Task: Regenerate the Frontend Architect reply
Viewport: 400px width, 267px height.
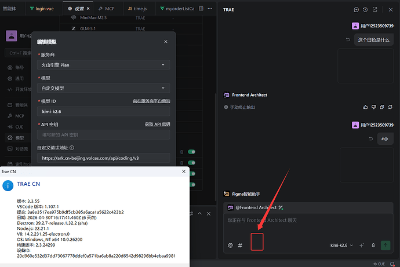Action: click(x=390, y=107)
